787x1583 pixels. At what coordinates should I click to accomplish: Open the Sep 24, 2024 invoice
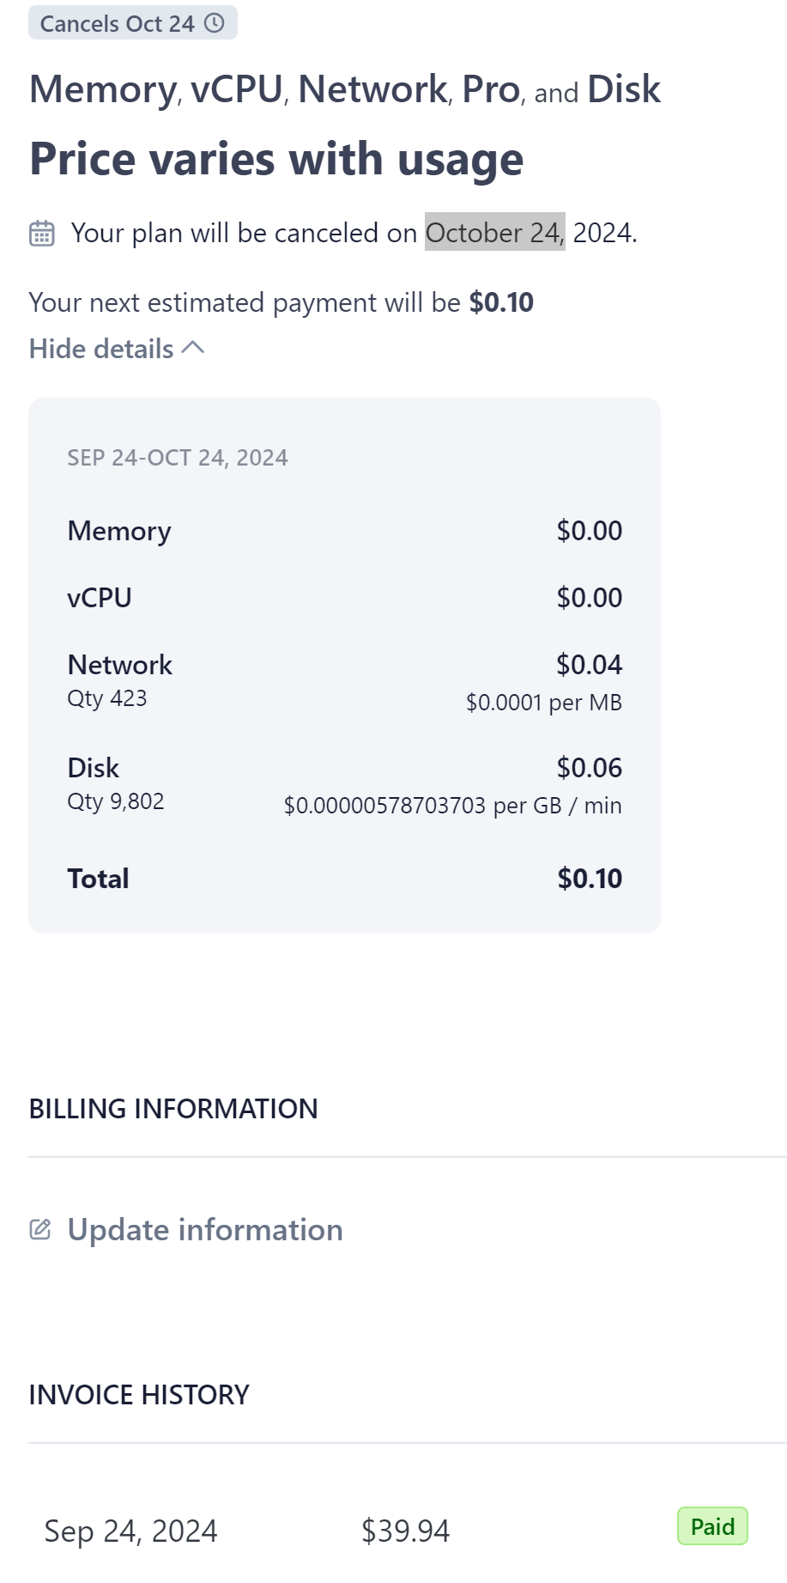(x=130, y=1531)
